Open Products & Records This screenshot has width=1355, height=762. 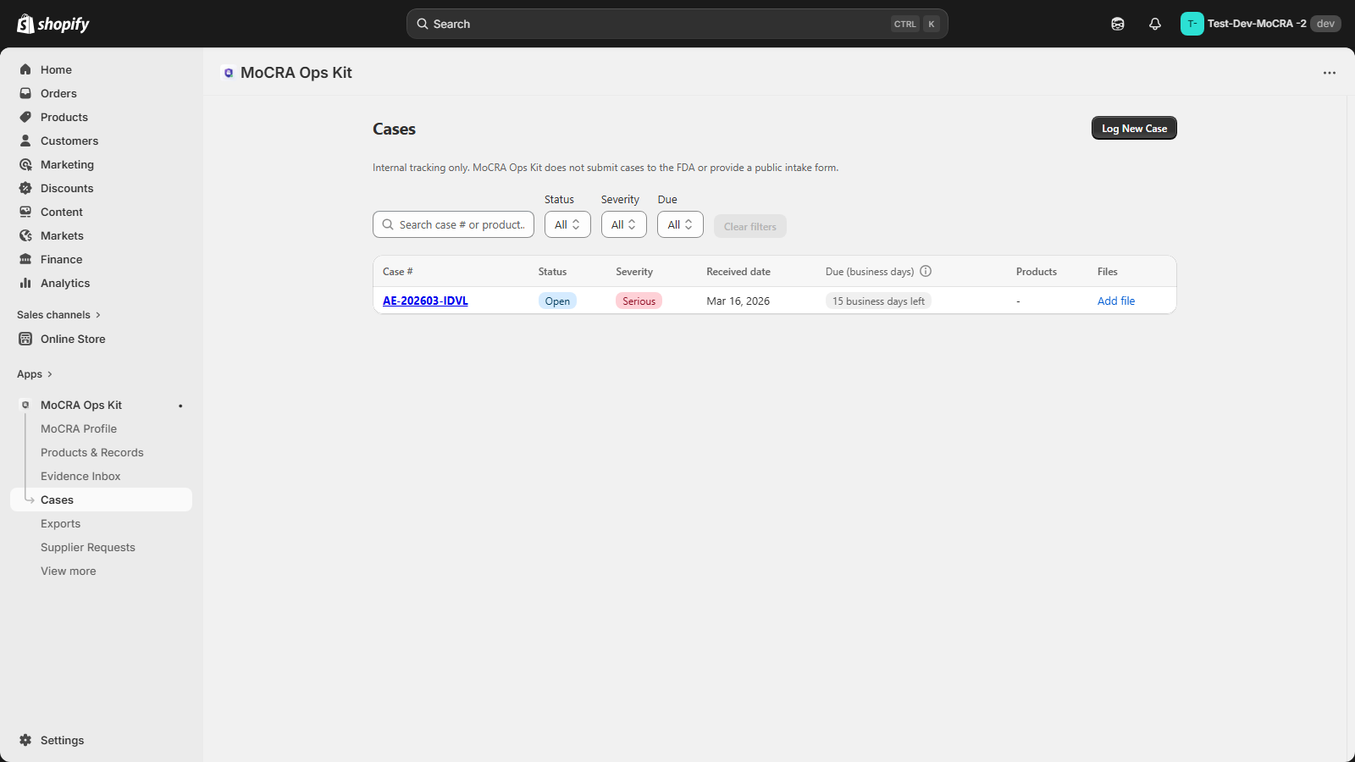[x=92, y=452]
